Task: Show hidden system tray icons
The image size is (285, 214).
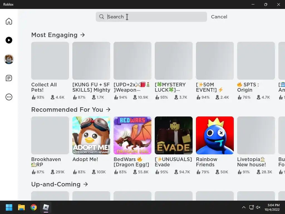Action: click(x=244, y=207)
